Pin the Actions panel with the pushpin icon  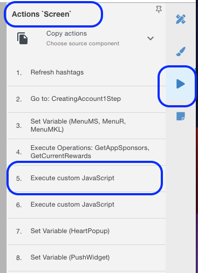(x=159, y=9)
